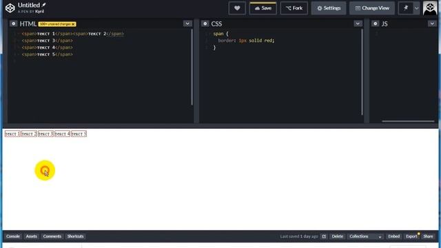Screen dimensions: 441x248
Task: Click HTML line with текст 3
Action: click(x=48, y=41)
